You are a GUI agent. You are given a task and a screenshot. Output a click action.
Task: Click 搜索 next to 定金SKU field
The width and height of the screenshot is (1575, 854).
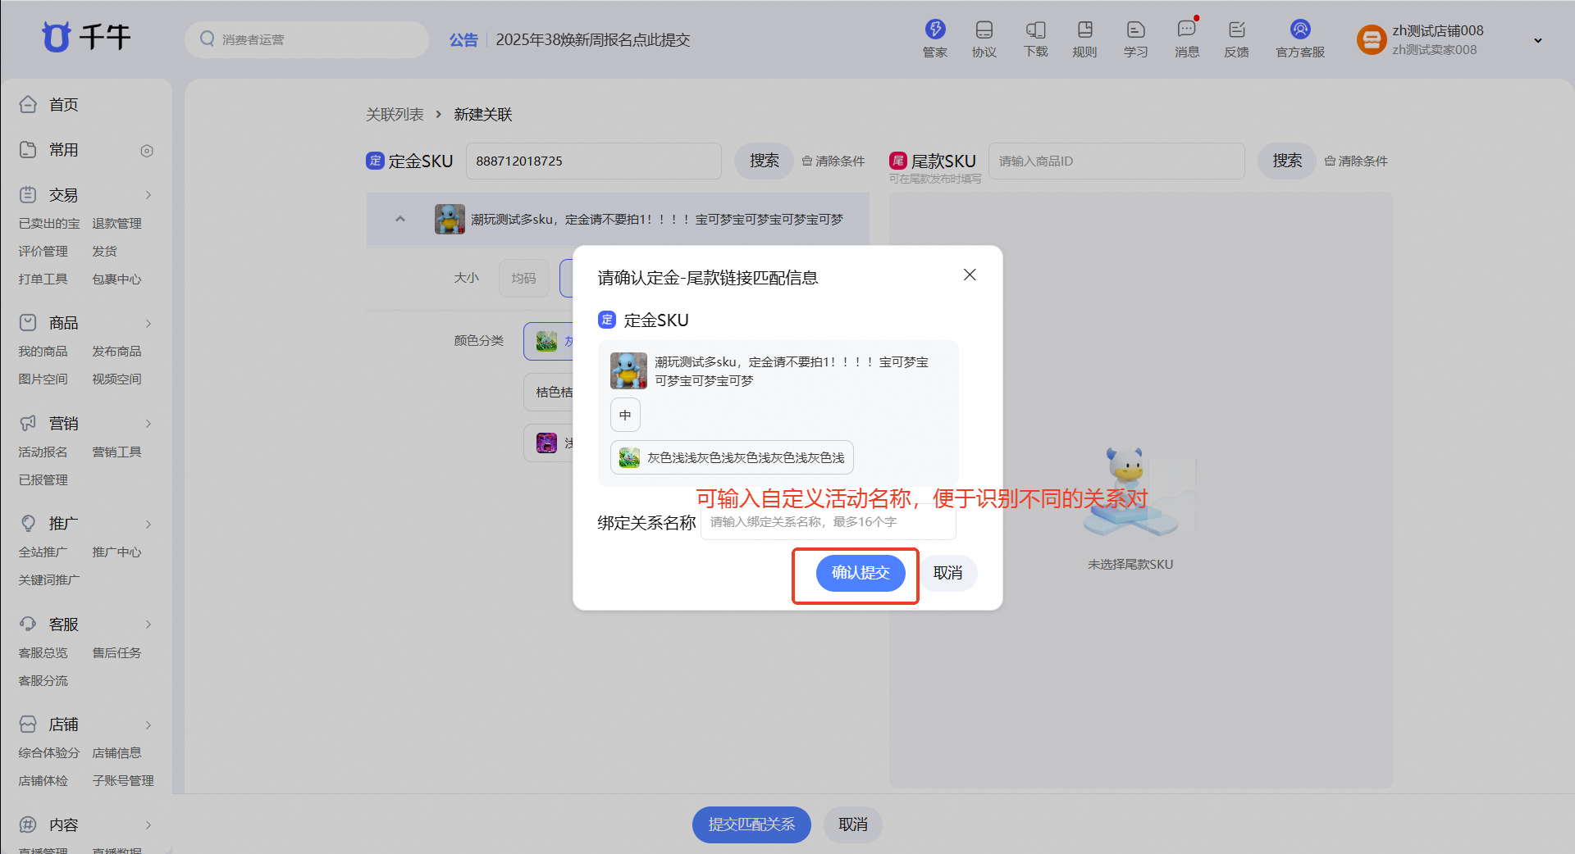(x=764, y=161)
